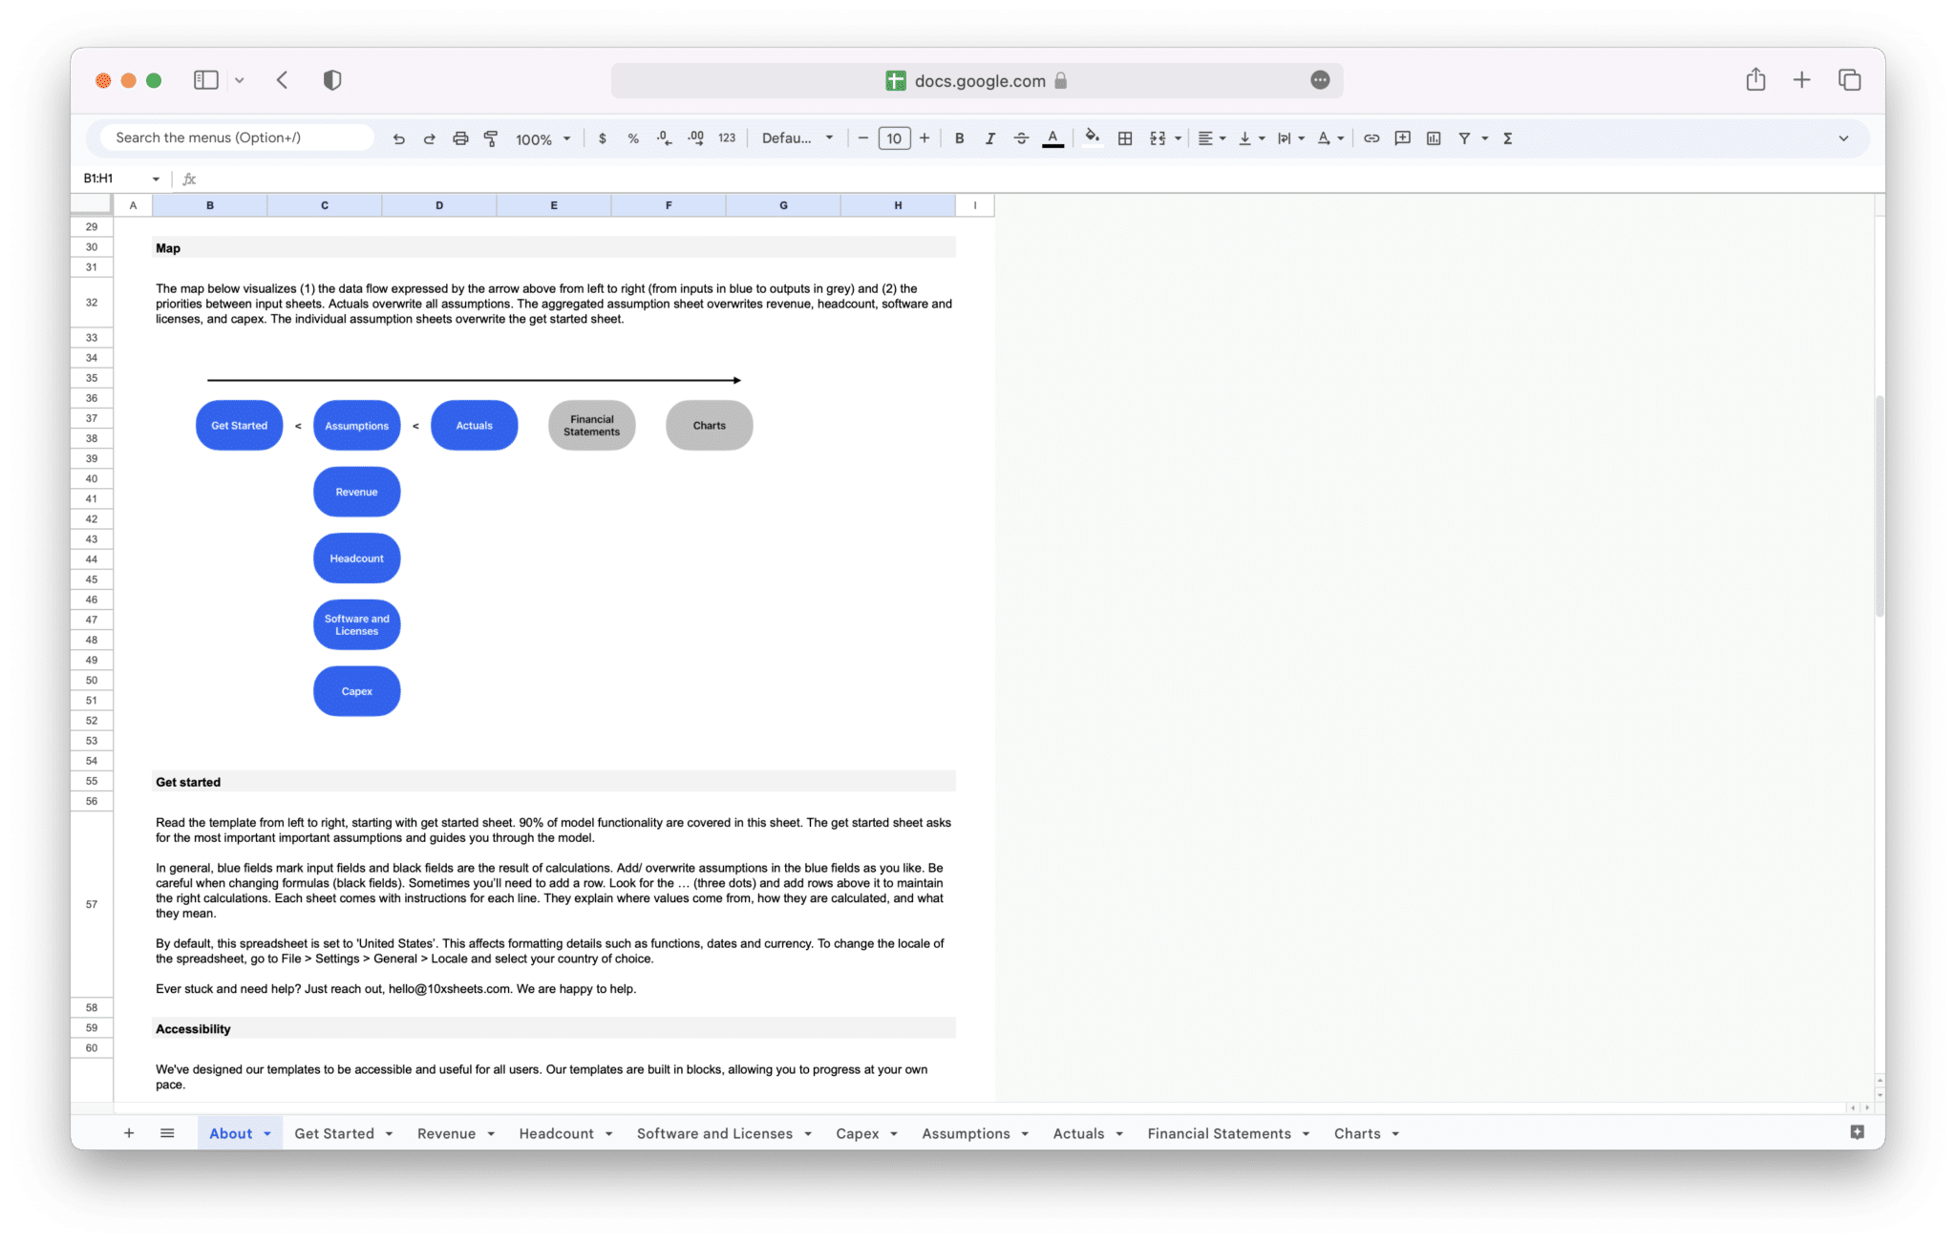The width and height of the screenshot is (1956, 1243).
Task: Open the horizontal align dropdown
Action: click(x=1211, y=137)
